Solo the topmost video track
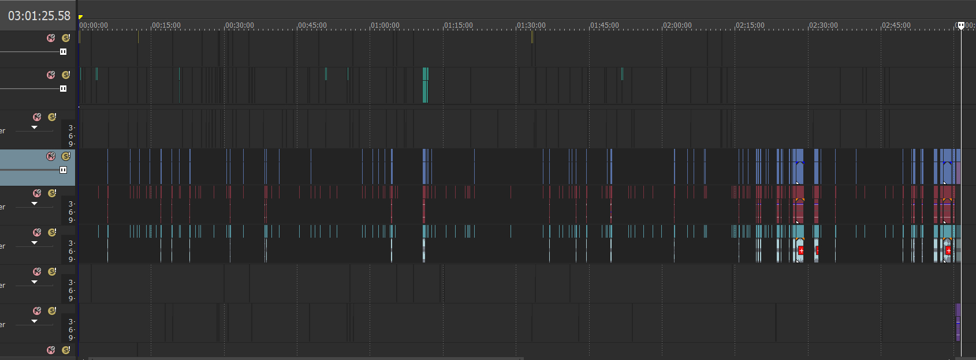 point(66,38)
